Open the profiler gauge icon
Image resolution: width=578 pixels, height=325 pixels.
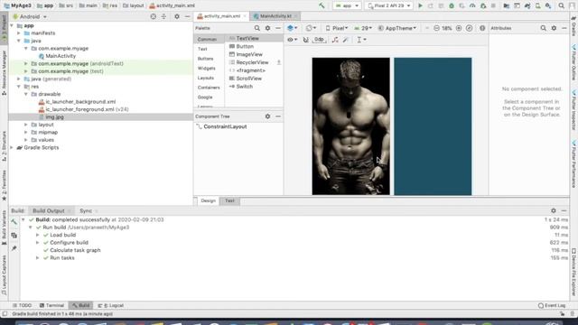click(472, 5)
